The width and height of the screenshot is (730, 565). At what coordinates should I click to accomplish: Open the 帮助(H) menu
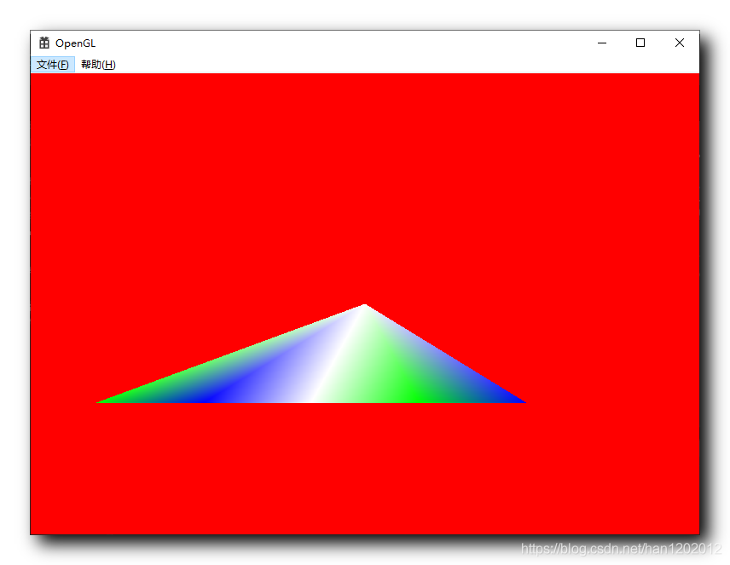coord(96,64)
